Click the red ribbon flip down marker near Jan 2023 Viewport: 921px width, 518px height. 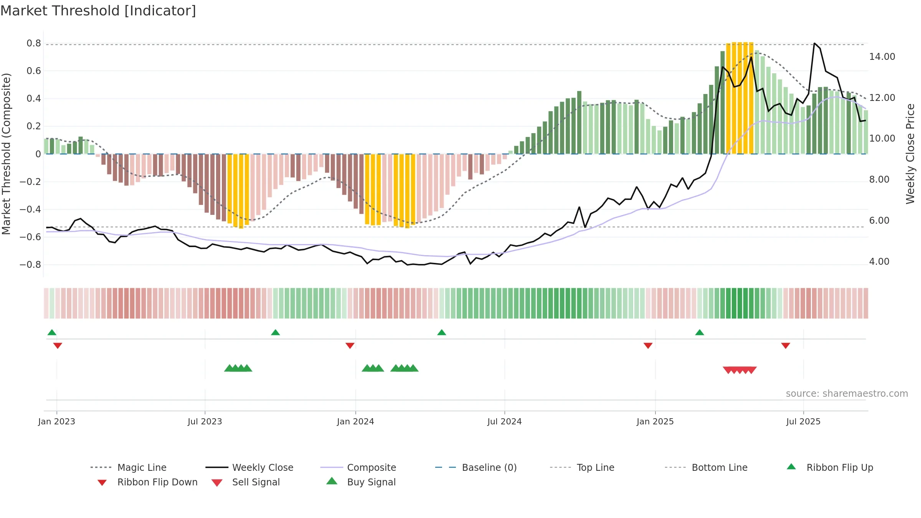pyautogui.click(x=58, y=346)
